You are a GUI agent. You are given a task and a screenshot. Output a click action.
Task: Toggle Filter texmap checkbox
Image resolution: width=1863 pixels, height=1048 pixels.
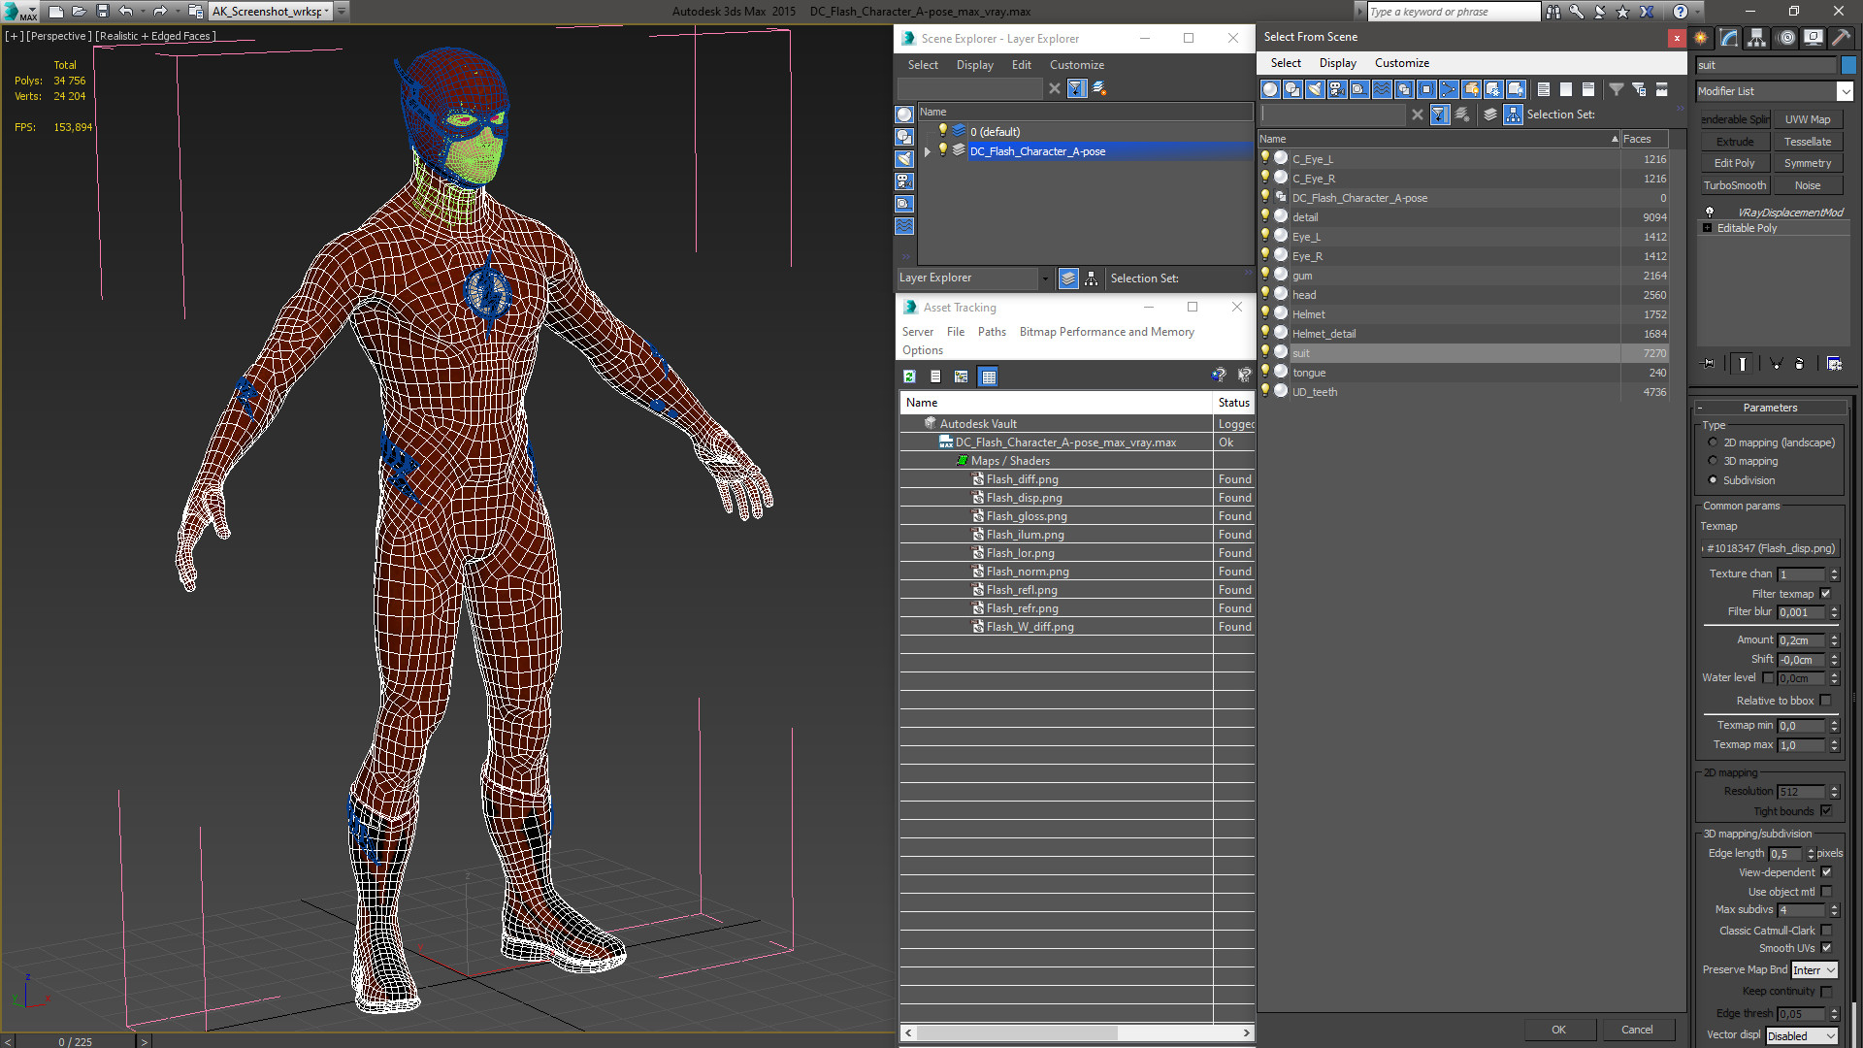(x=1826, y=594)
